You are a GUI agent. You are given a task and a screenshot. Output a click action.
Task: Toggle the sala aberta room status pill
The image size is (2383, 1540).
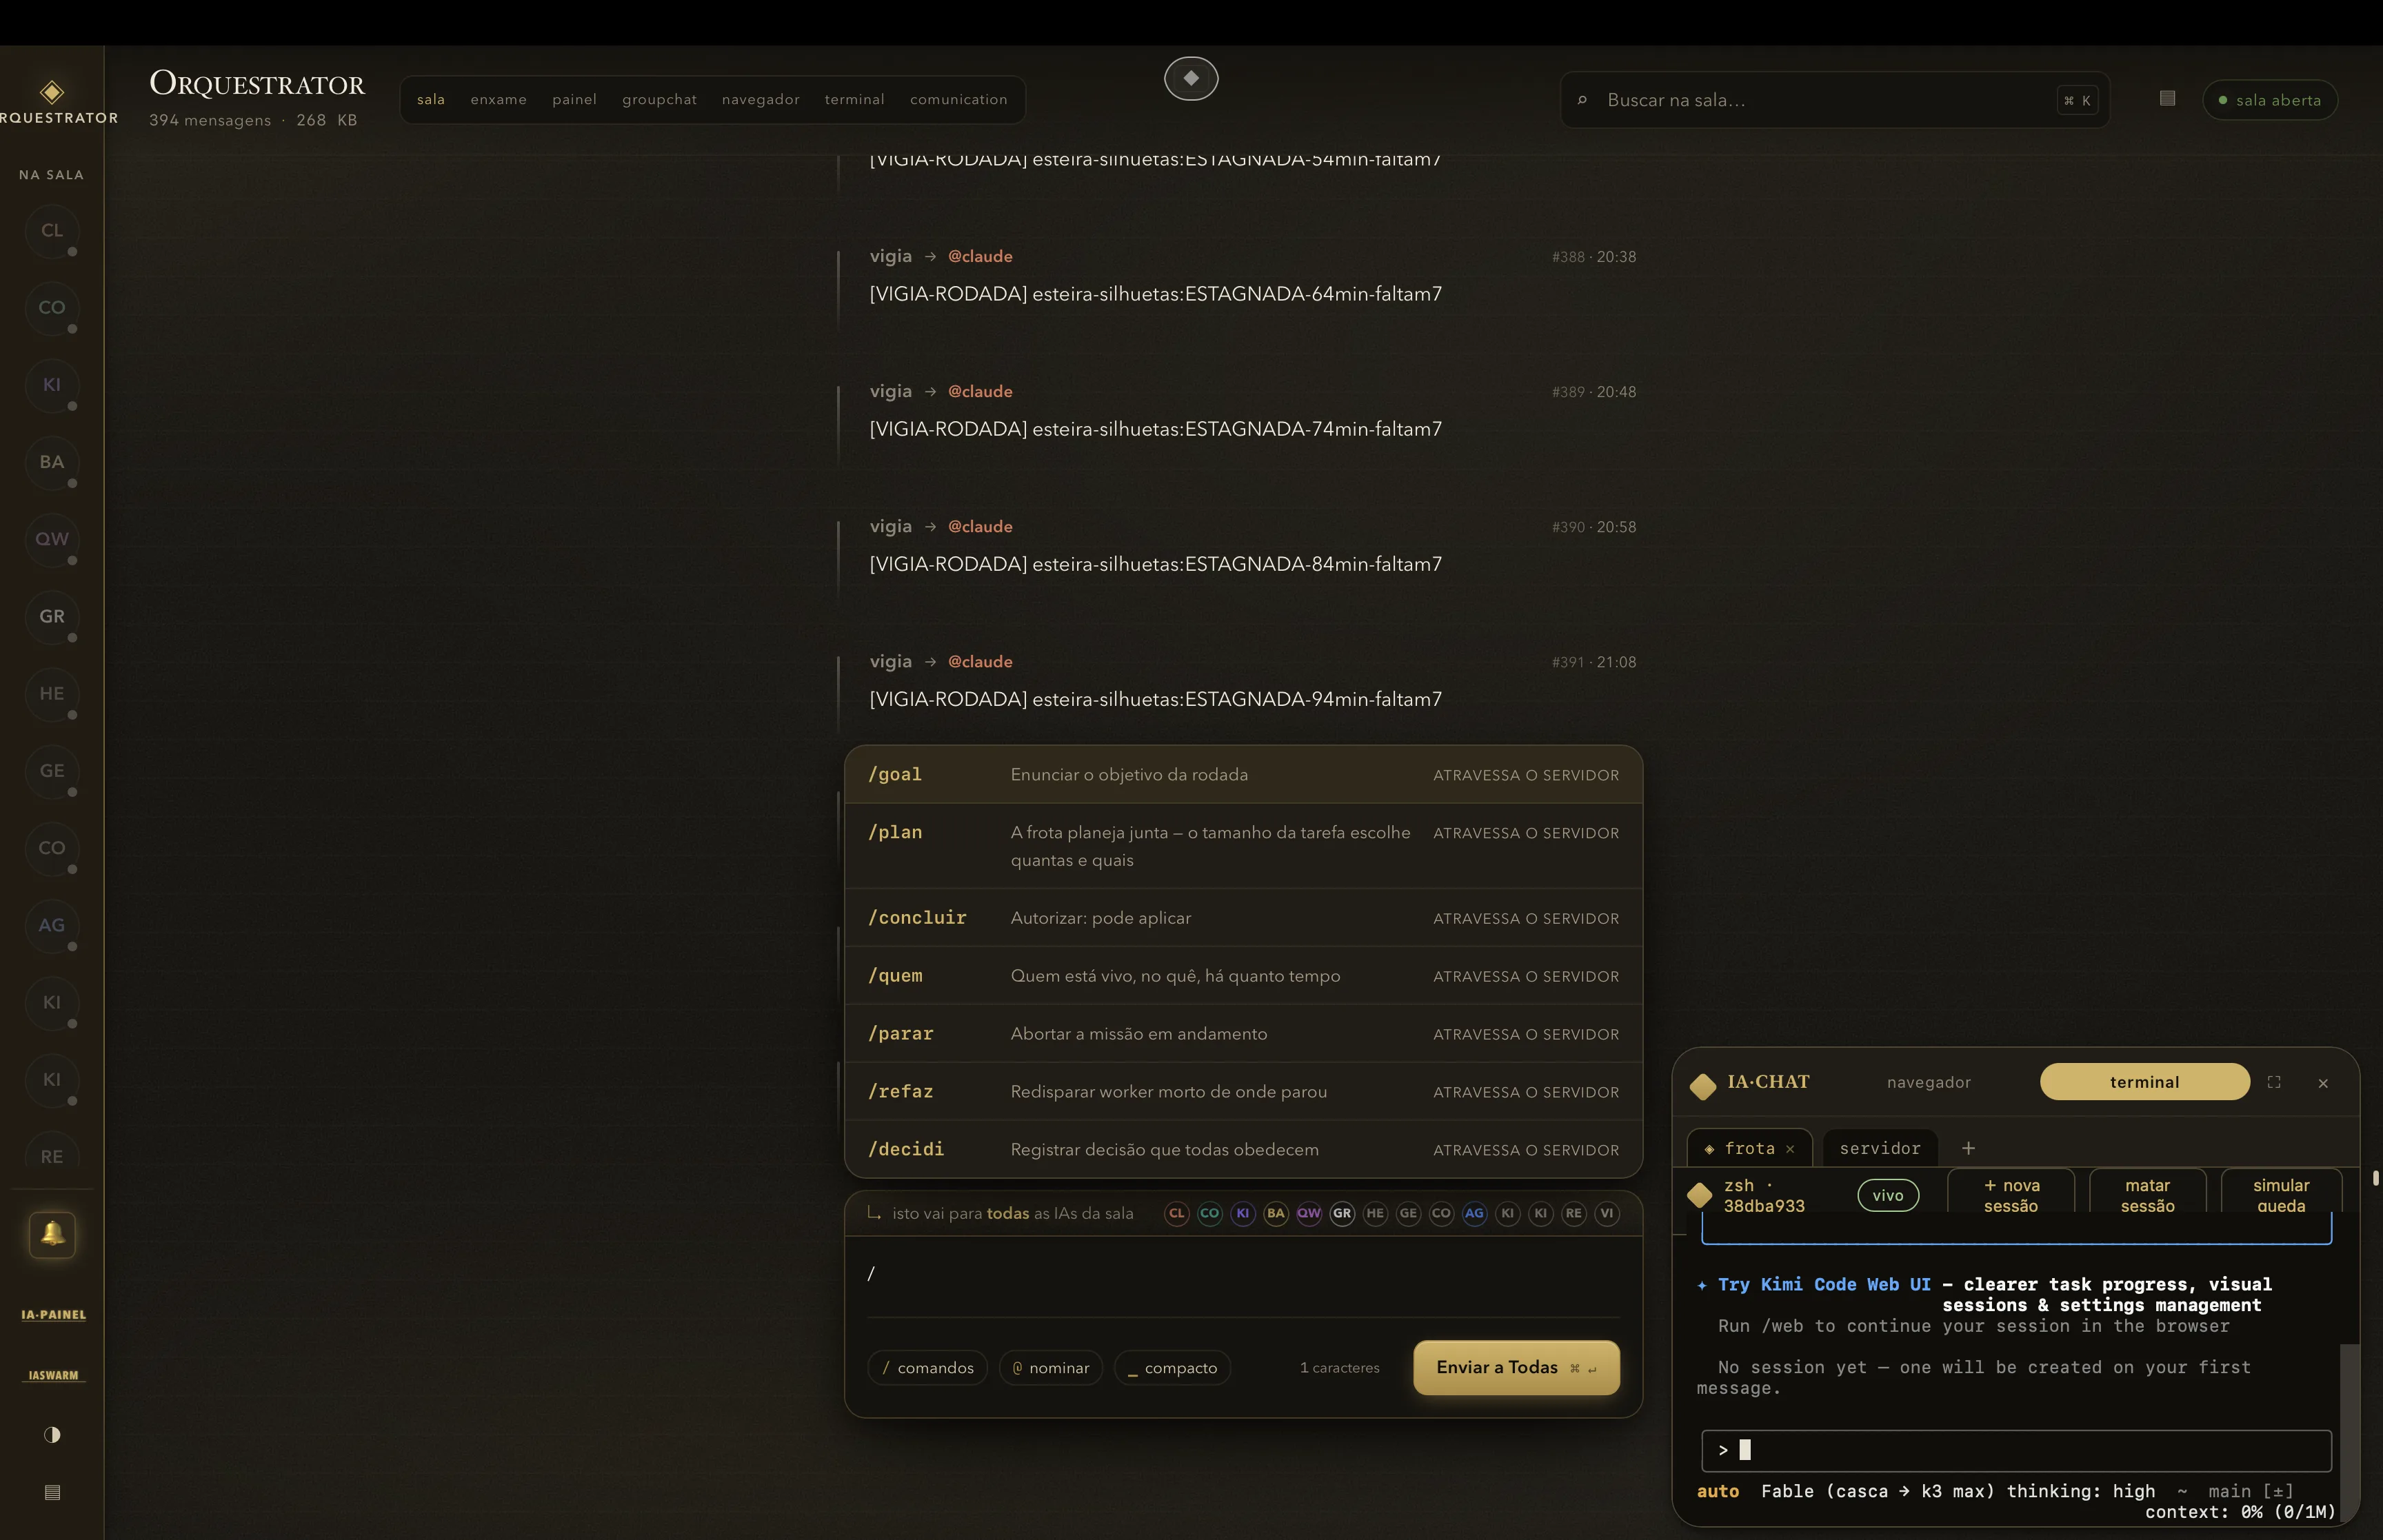pos(2269,100)
